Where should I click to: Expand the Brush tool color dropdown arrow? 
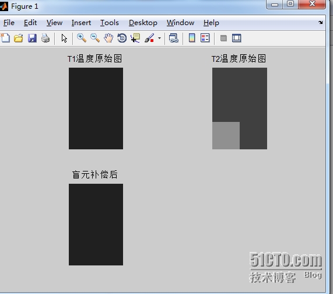159,38
